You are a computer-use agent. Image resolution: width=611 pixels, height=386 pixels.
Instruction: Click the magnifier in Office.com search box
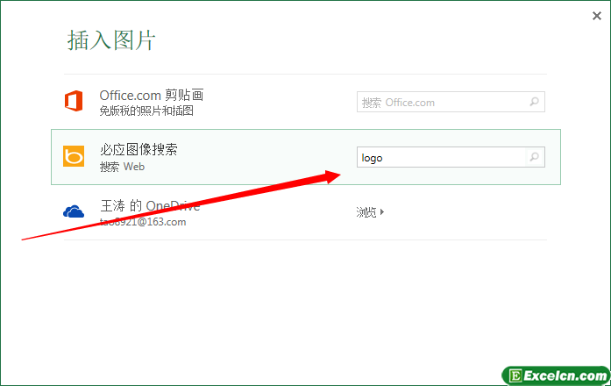pos(534,102)
